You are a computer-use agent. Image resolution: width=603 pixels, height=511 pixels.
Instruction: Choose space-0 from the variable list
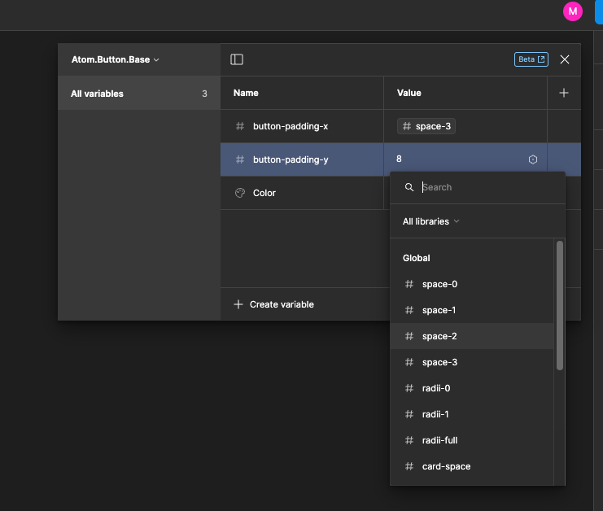click(439, 284)
